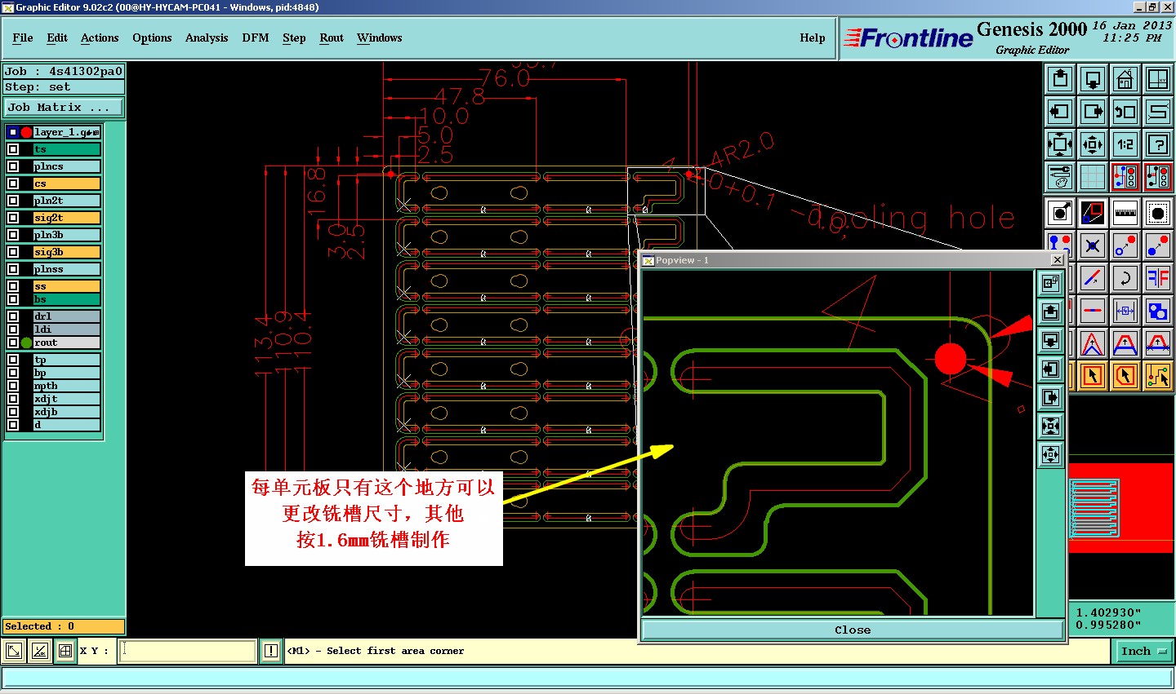Toggle the checkbox for layer mpth
The image size is (1176, 694).
pyautogui.click(x=13, y=386)
